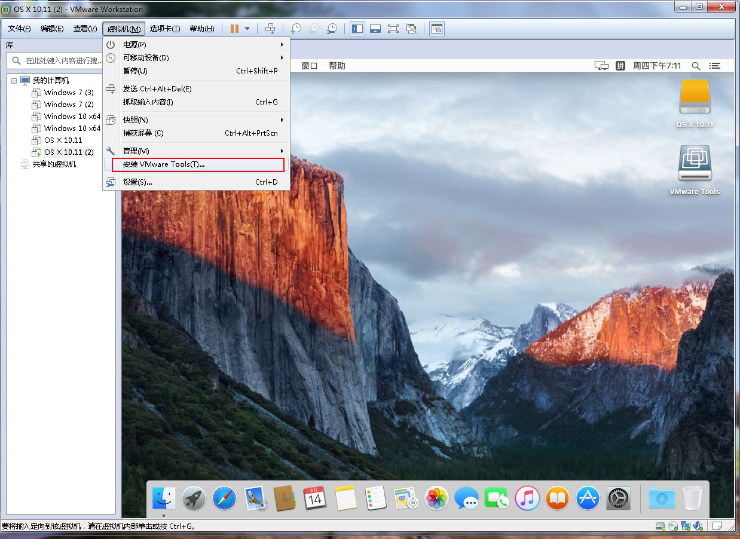Open the 编辑(E) menu
Viewport: 740px width, 539px height.
[52, 29]
